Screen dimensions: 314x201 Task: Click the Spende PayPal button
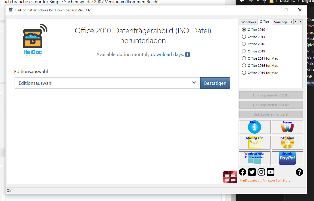(x=287, y=158)
